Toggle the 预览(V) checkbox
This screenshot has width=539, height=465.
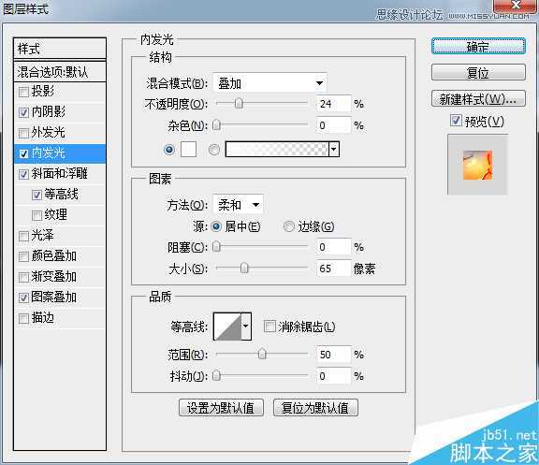pos(456,121)
